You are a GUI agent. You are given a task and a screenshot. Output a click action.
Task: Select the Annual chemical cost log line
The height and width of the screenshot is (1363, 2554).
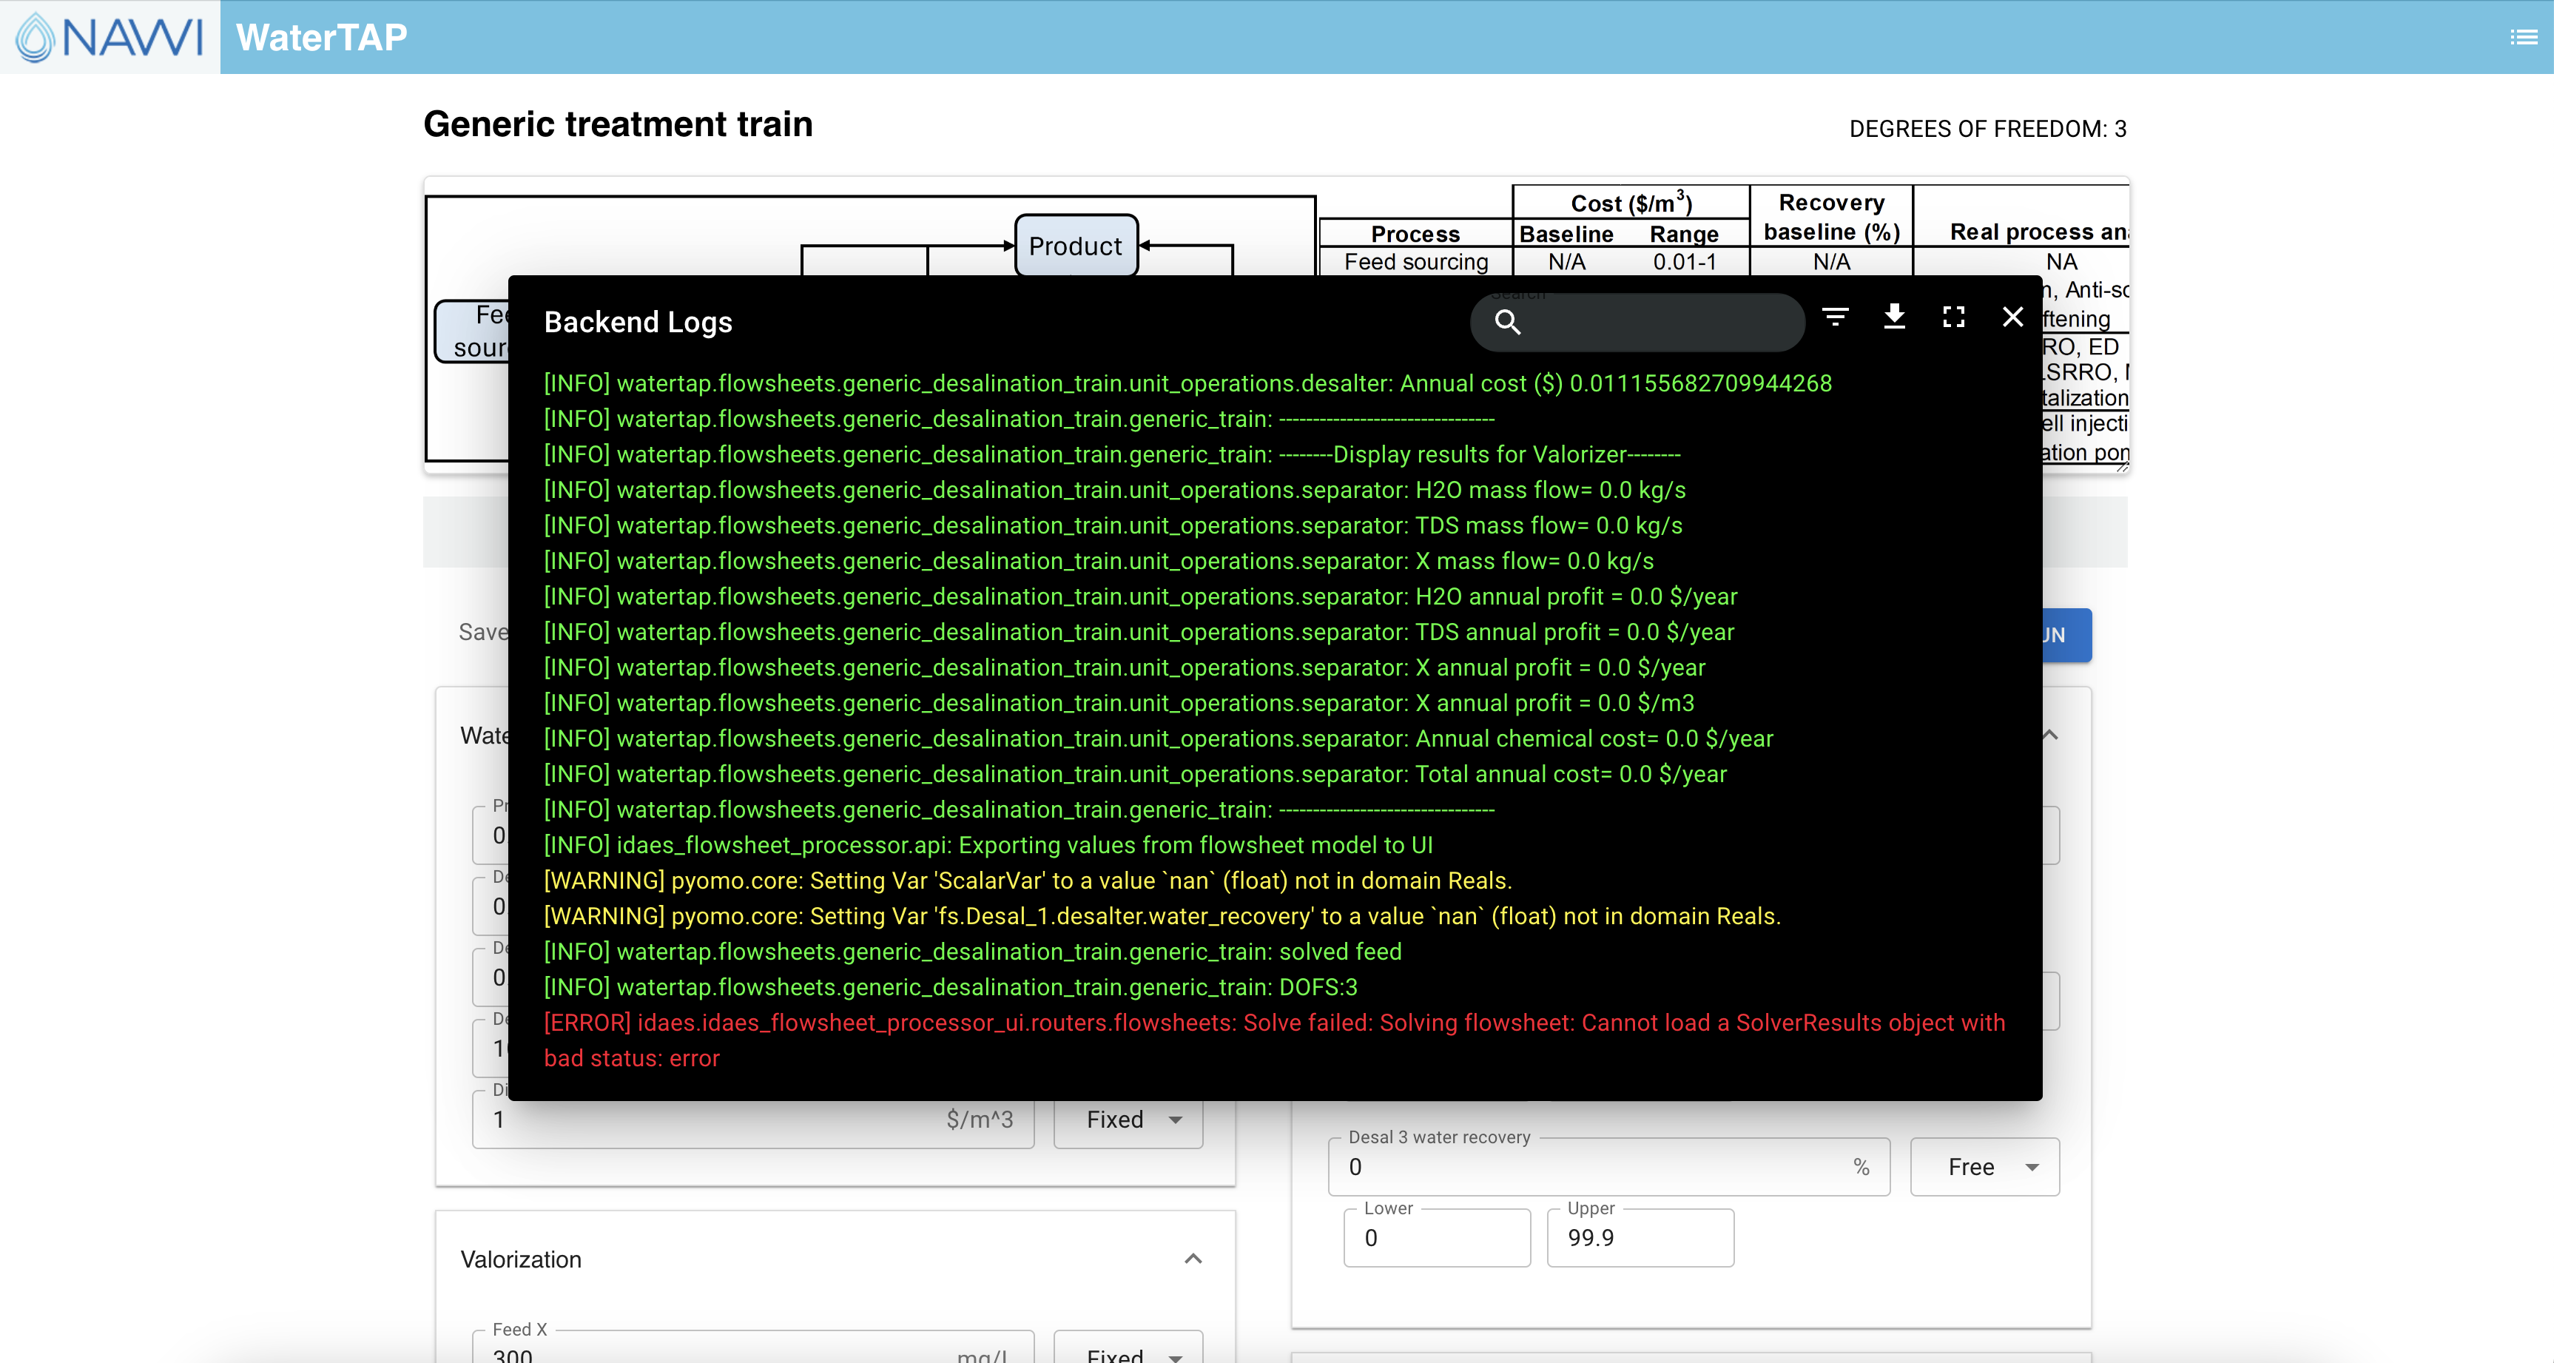click(1158, 738)
